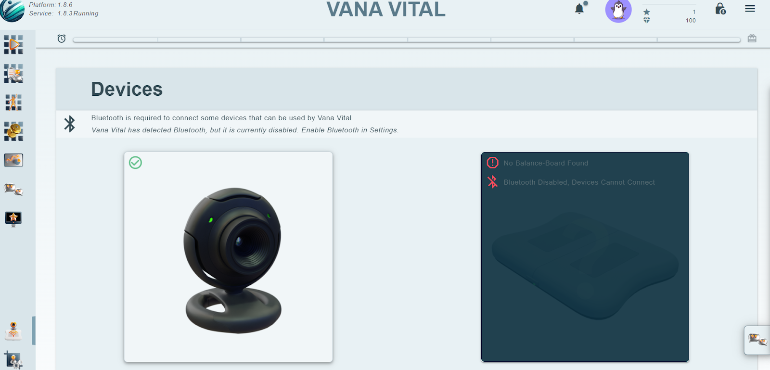
Task: Open the star monitor sidebar icon
Action: click(13, 218)
